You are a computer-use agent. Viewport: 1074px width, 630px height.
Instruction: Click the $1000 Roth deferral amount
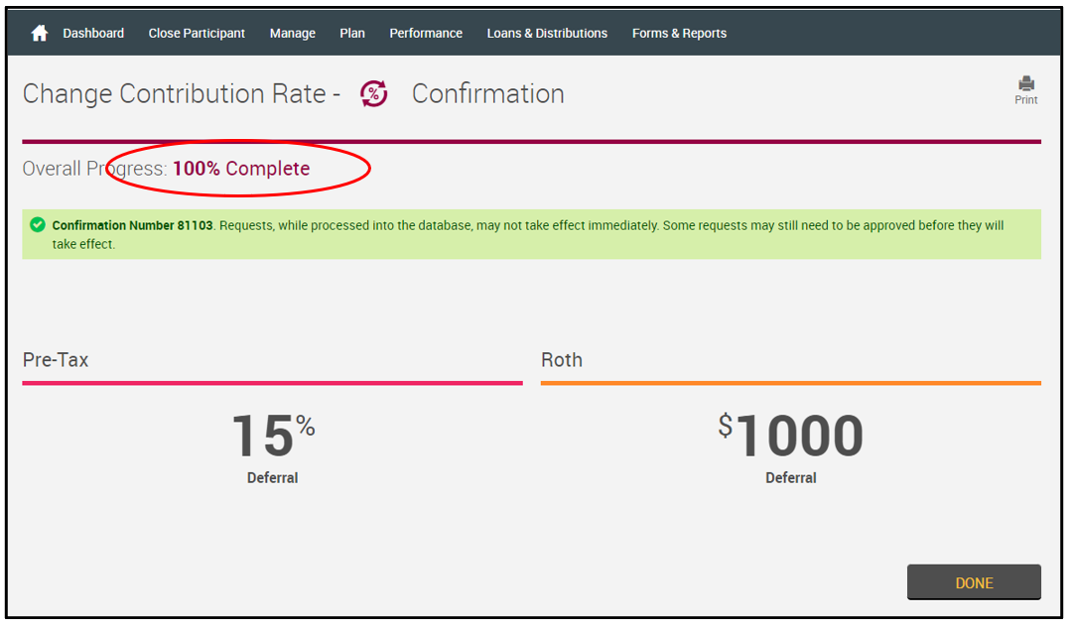[x=791, y=436]
